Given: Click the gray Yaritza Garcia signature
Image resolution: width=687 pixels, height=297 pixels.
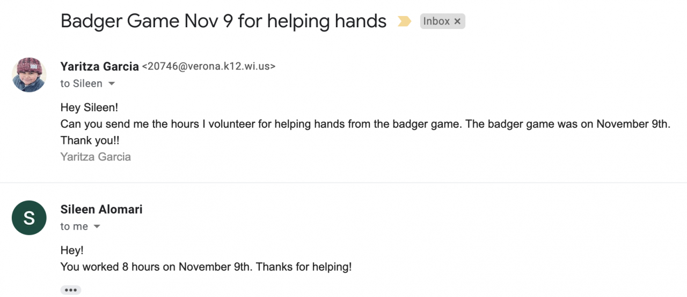Looking at the screenshot, I should click(x=96, y=157).
